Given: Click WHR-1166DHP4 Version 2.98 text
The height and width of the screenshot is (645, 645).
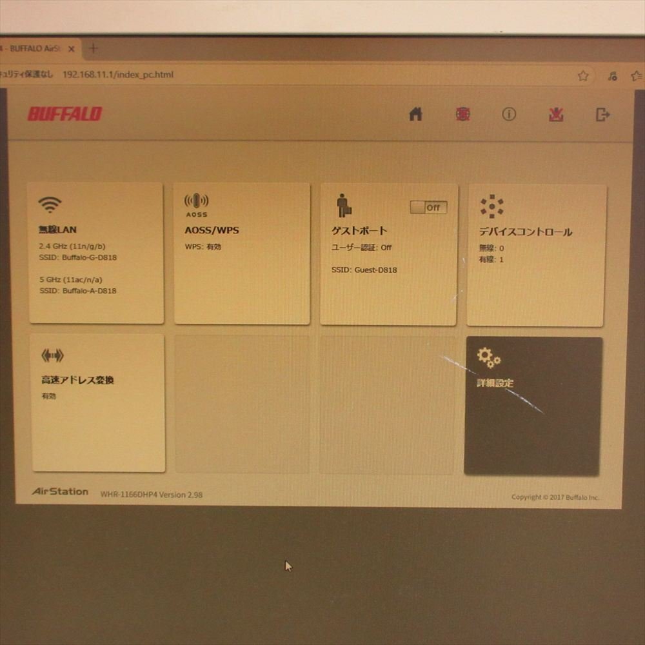Looking at the screenshot, I should click(152, 495).
